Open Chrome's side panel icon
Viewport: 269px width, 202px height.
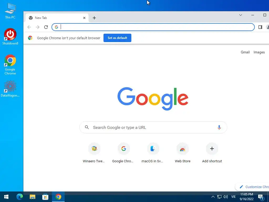tap(260, 27)
